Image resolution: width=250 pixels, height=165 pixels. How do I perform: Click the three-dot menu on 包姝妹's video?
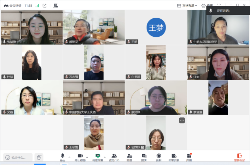pos(182,120)
